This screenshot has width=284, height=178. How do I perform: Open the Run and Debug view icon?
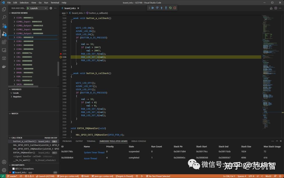[4, 34]
